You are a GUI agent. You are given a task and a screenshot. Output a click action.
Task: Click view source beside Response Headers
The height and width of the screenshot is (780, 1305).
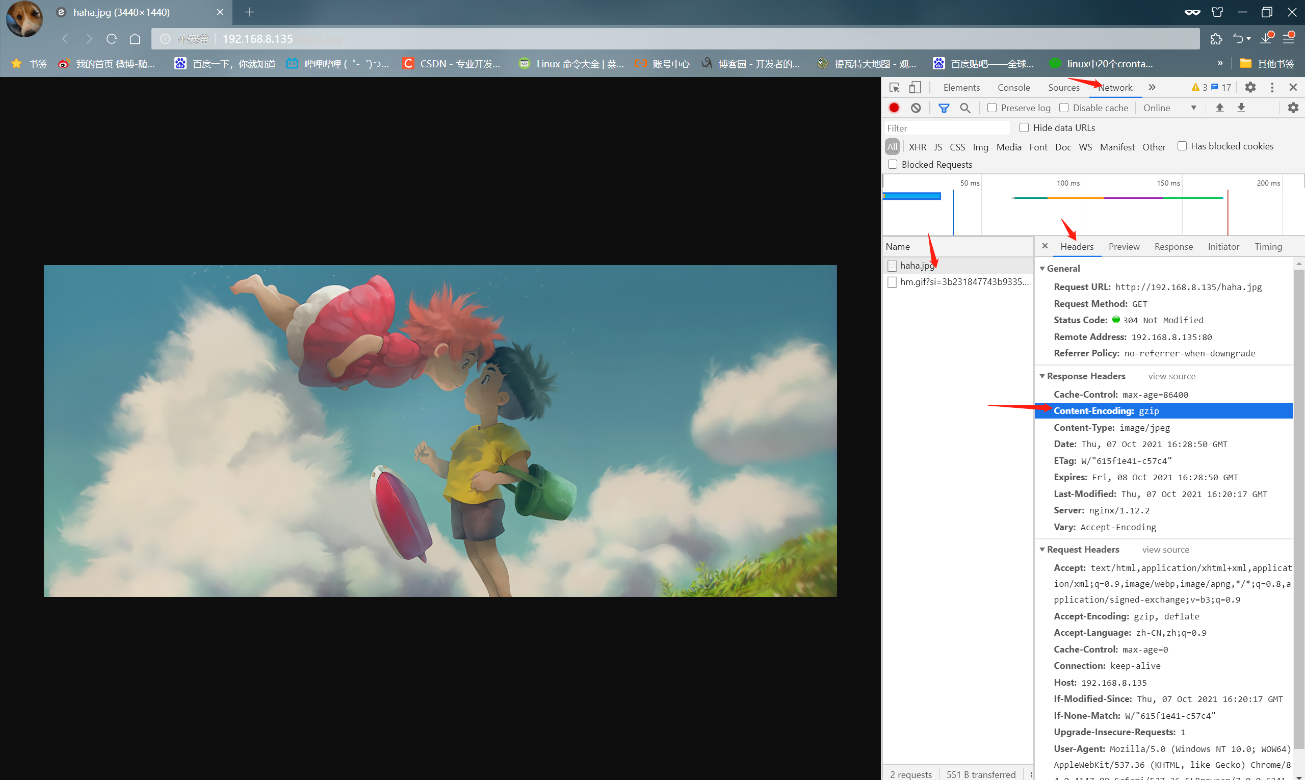1172,376
